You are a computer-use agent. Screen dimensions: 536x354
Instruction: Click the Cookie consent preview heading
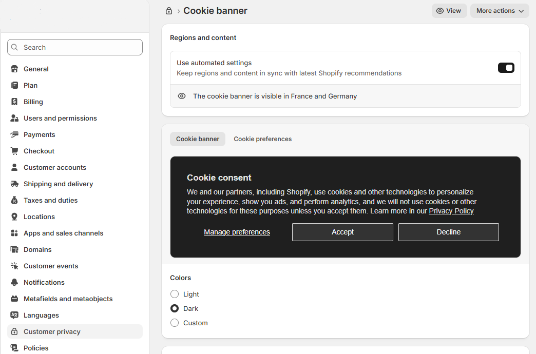(x=219, y=178)
